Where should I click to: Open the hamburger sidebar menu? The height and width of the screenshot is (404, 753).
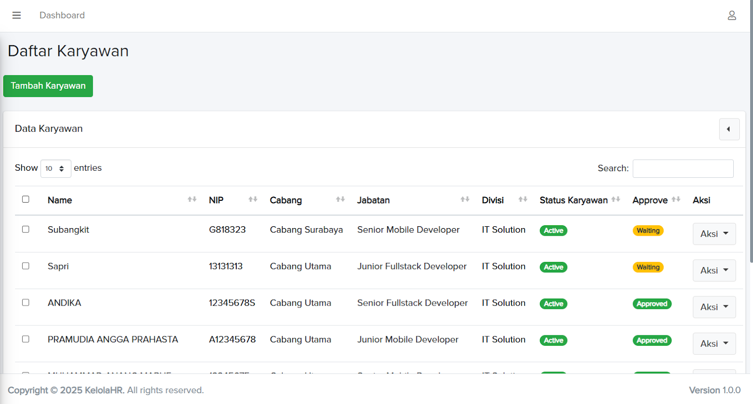coord(16,16)
